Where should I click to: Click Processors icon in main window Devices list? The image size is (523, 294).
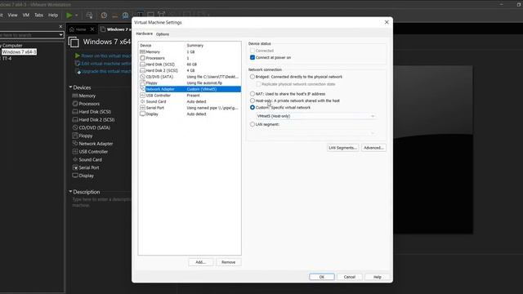[75, 104]
